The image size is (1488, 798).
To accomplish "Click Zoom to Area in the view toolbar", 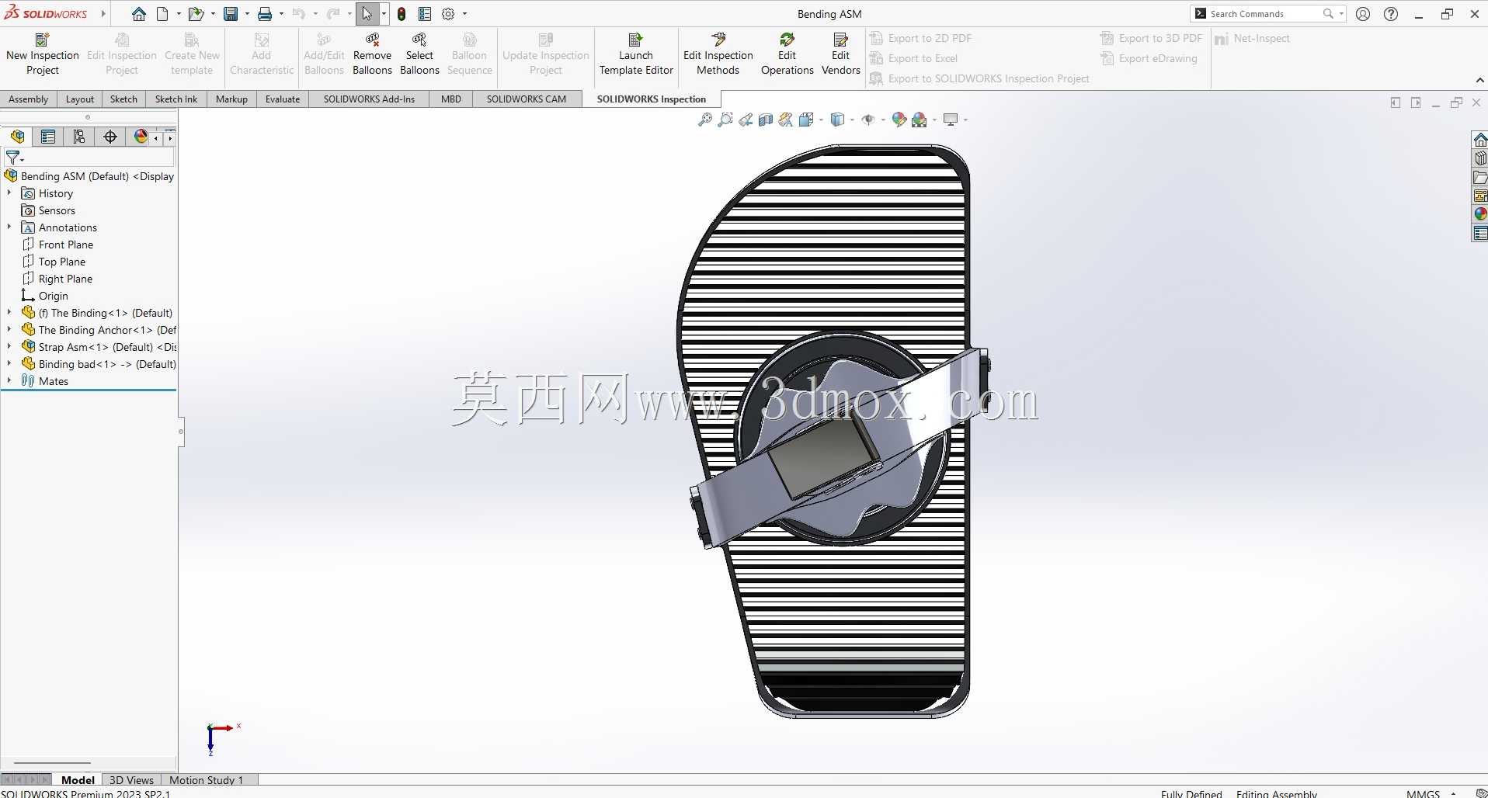I will (x=725, y=120).
